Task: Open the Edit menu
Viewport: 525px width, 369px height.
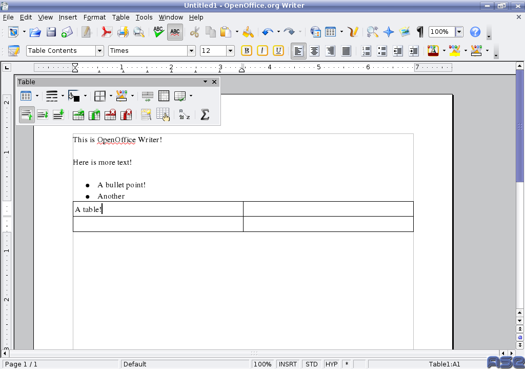Action: point(26,17)
